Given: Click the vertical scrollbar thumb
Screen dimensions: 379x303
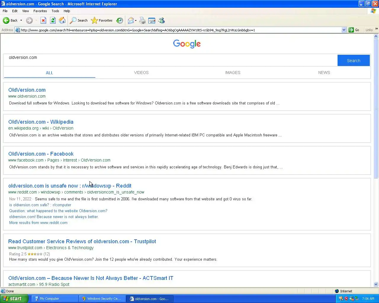Looking at the screenshot, I should tap(376, 109).
